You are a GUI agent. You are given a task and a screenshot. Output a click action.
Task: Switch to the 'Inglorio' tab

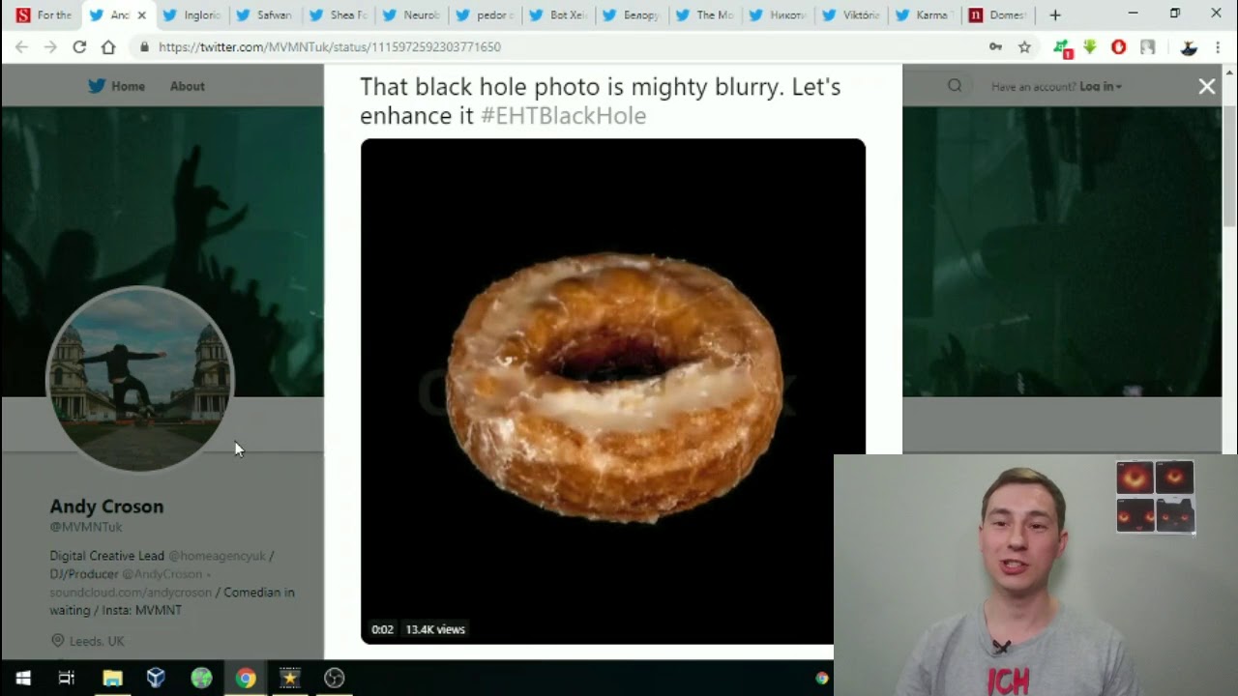click(192, 14)
